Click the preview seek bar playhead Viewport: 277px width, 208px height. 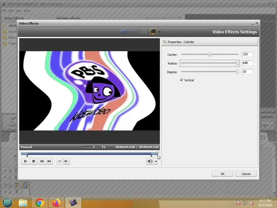pos(157,152)
